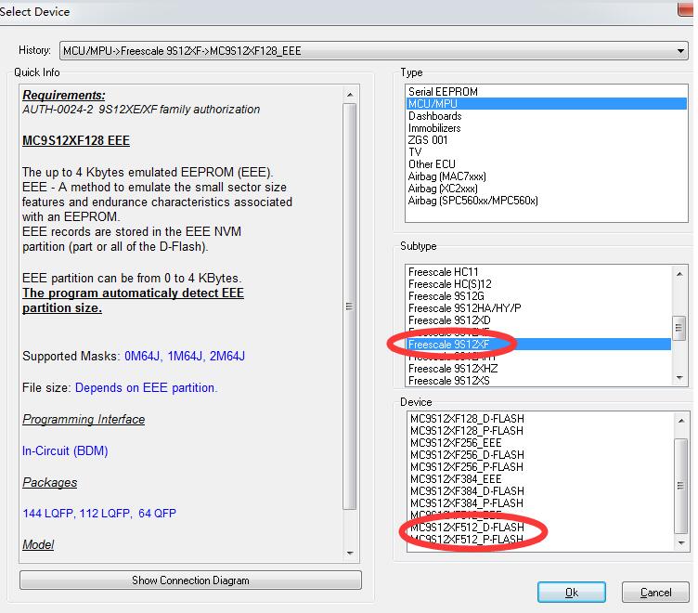Select Freescale 9S12XD subtype
This screenshot has width=698, height=613.
538,320
